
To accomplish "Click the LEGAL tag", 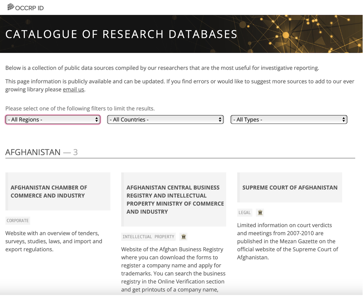I will pos(244,213).
